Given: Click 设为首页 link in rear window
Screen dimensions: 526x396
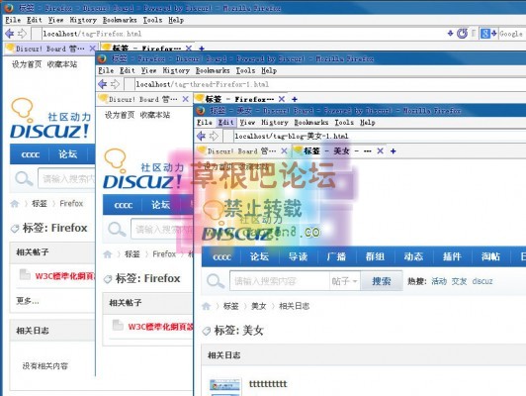Looking at the screenshot, I should pos(27,64).
